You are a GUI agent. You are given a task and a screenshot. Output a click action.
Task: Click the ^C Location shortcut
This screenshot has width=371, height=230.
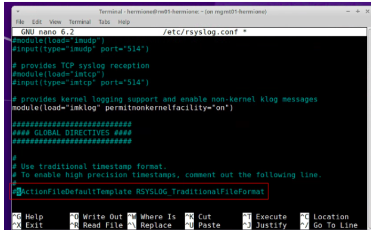tap(325, 216)
